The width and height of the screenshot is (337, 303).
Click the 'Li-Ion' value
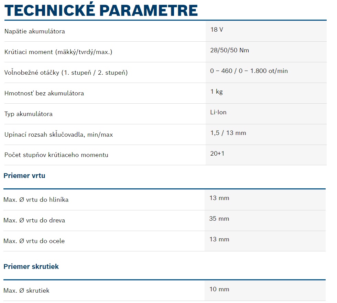[218, 112]
